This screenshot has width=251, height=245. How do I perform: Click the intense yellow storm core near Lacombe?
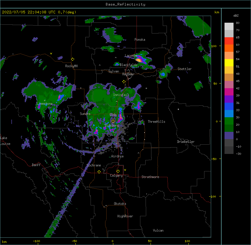pos(139,60)
